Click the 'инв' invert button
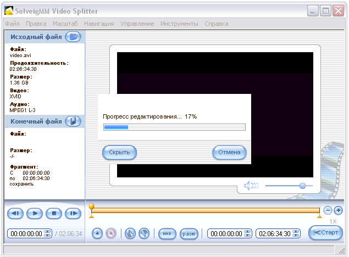This screenshot has height=257, width=349. (x=167, y=233)
